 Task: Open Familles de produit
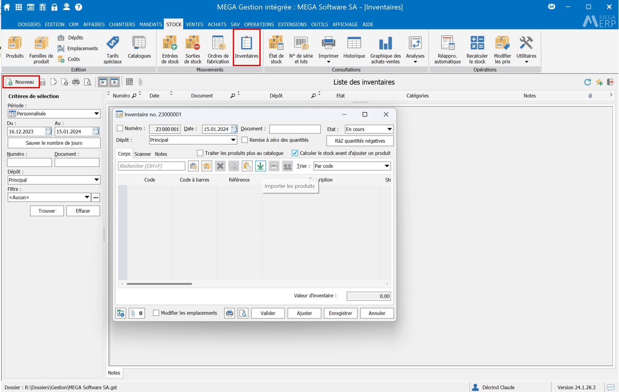pos(41,50)
